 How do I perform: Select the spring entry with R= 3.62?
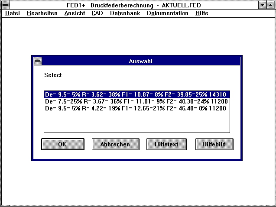point(136,94)
